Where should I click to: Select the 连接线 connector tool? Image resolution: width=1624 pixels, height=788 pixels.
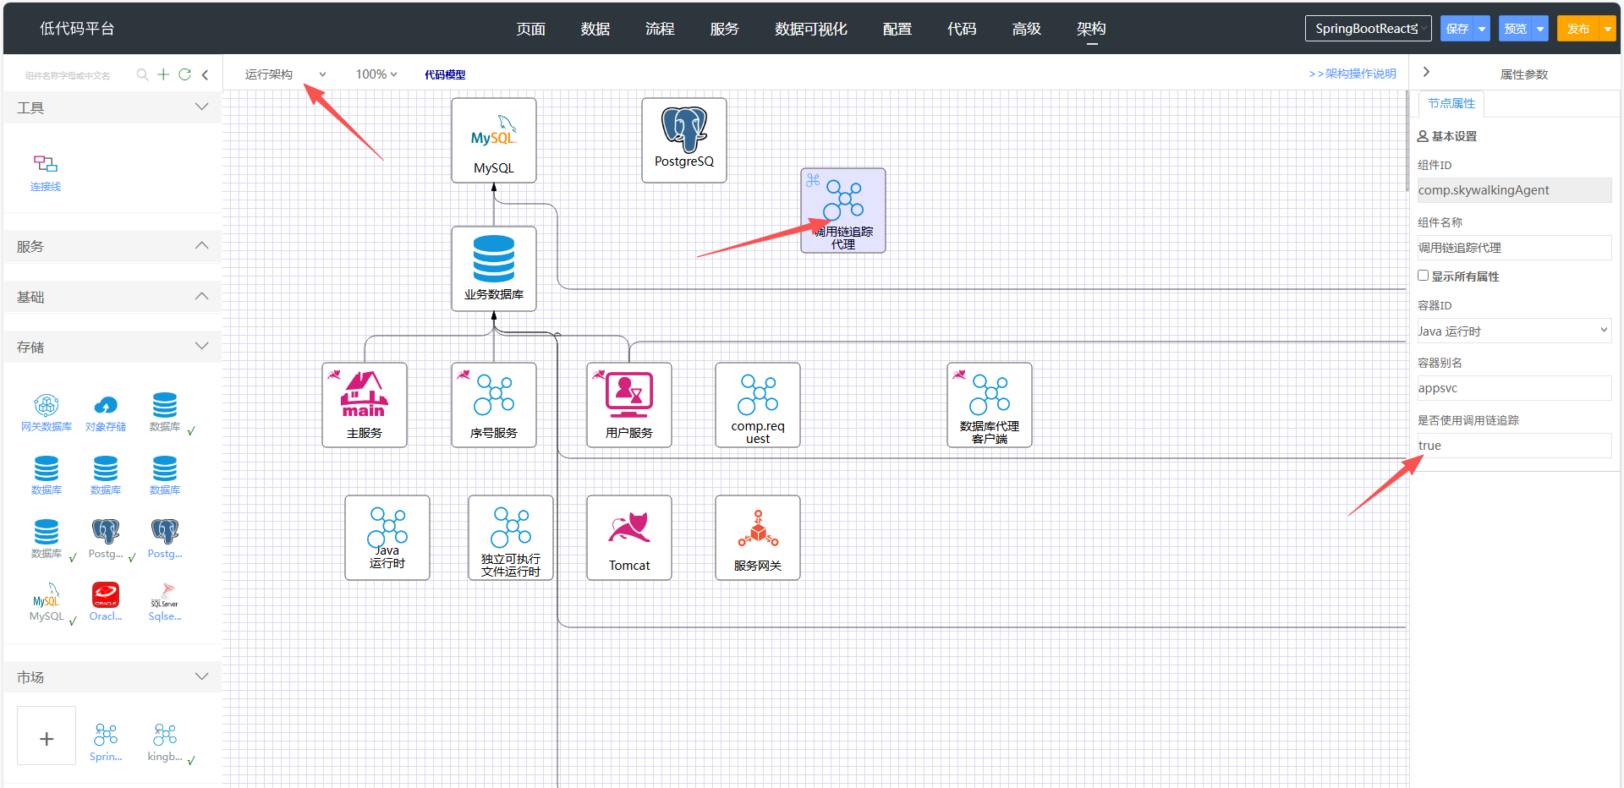coord(46,172)
